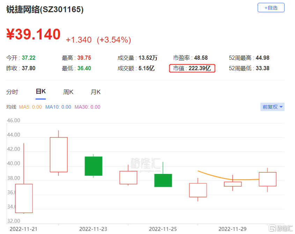
Task: Click the 52周最低 value 33.38
Action: point(263,68)
